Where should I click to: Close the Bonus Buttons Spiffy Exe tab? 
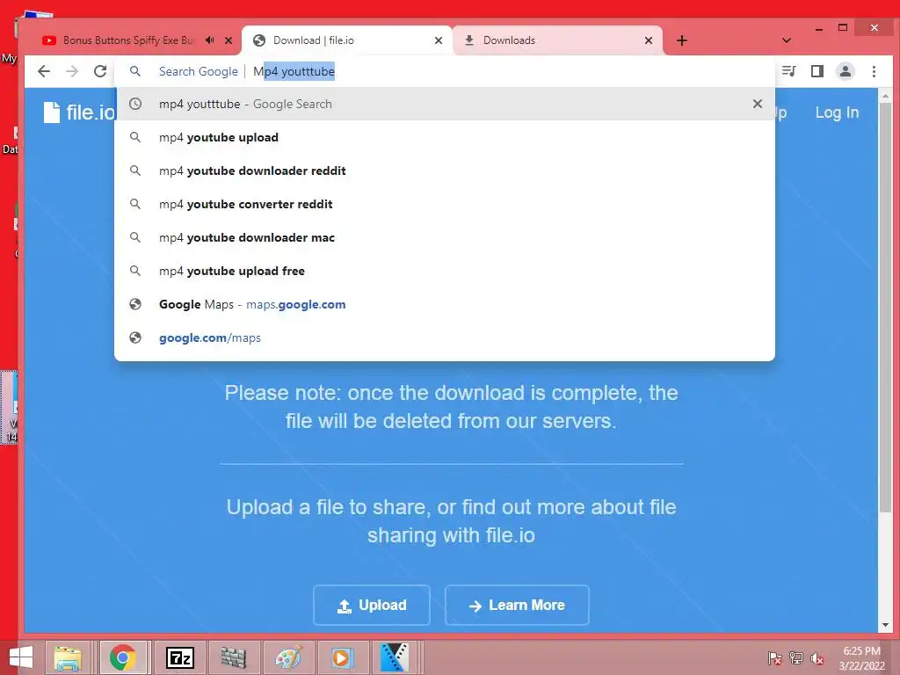click(229, 40)
